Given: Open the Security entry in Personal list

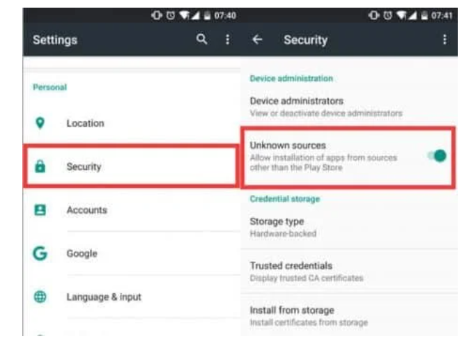Looking at the screenshot, I should click(x=131, y=166).
